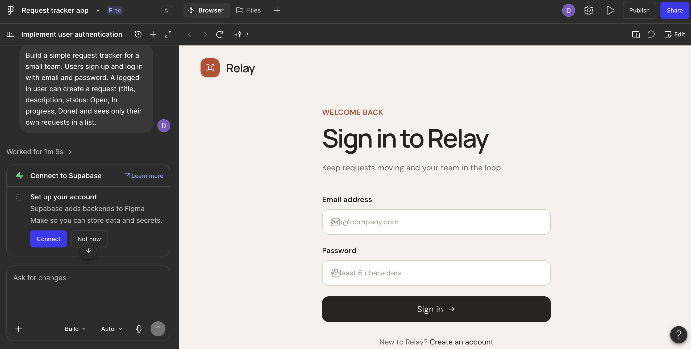Open the Build mode dropdown
691x349 pixels.
click(x=75, y=329)
